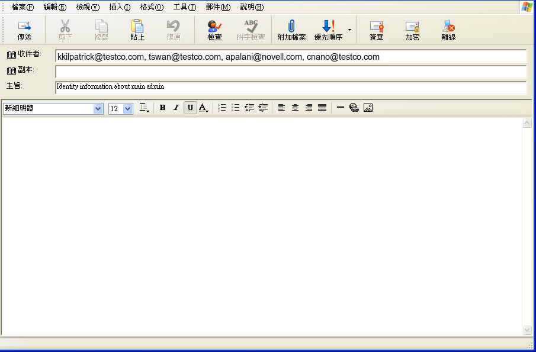Screen dimensions: 536x352
Task: Open the 插入(I) menu
Action: pos(120,7)
